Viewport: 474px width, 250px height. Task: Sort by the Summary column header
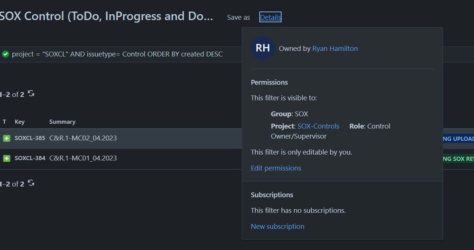point(62,122)
